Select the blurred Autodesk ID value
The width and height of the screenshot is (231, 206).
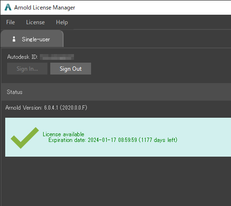point(57,57)
